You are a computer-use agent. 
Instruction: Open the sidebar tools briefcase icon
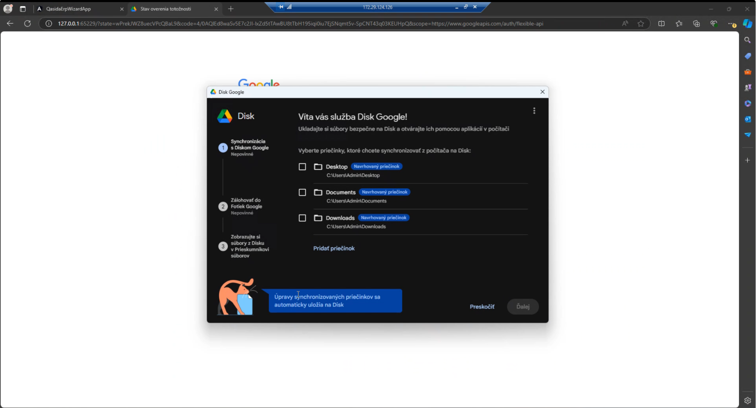[x=747, y=72]
